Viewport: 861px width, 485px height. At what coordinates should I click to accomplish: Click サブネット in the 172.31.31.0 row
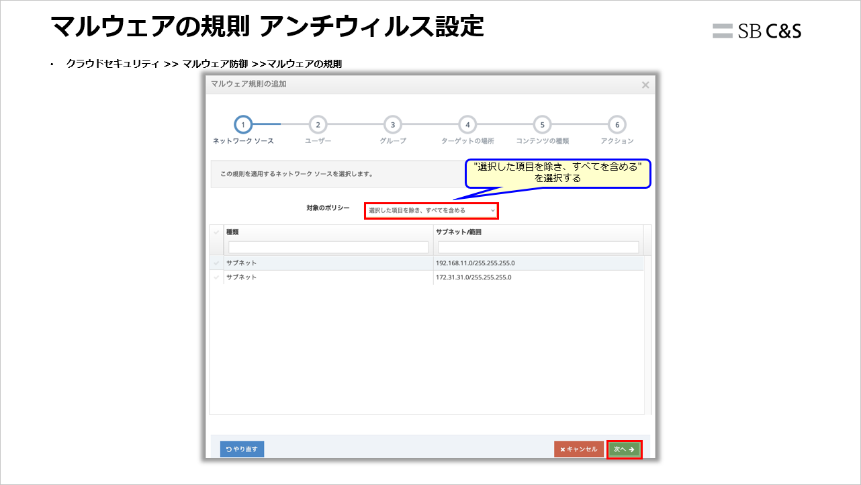coord(241,277)
